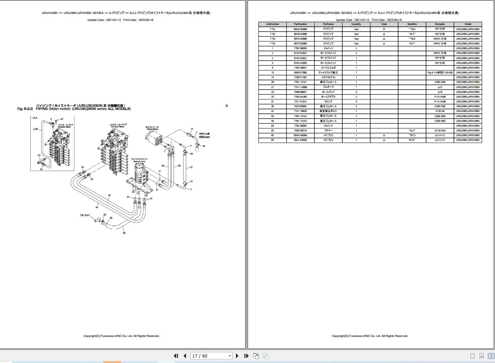Image resolution: width=495 pixels, height=363 pixels.
Task: Click the Hoist Motor label in diagram
Action: coord(152,129)
